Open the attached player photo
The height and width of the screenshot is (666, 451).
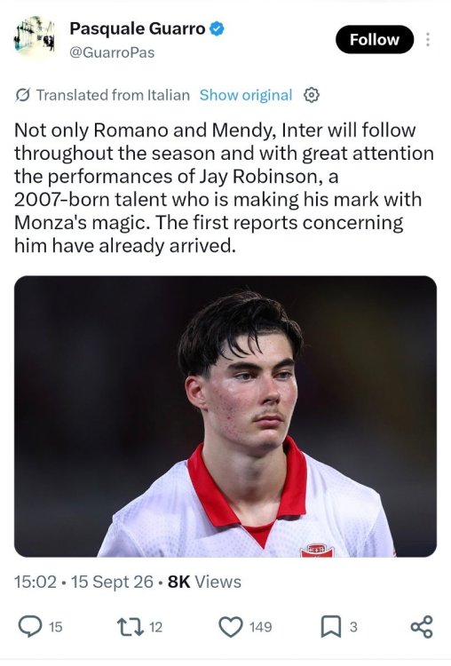tap(225, 416)
